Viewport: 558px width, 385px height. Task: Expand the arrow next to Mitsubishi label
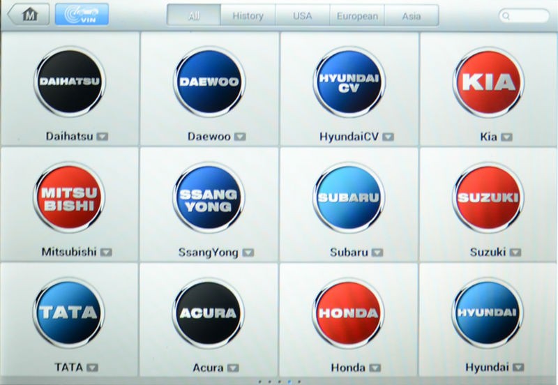(x=106, y=252)
